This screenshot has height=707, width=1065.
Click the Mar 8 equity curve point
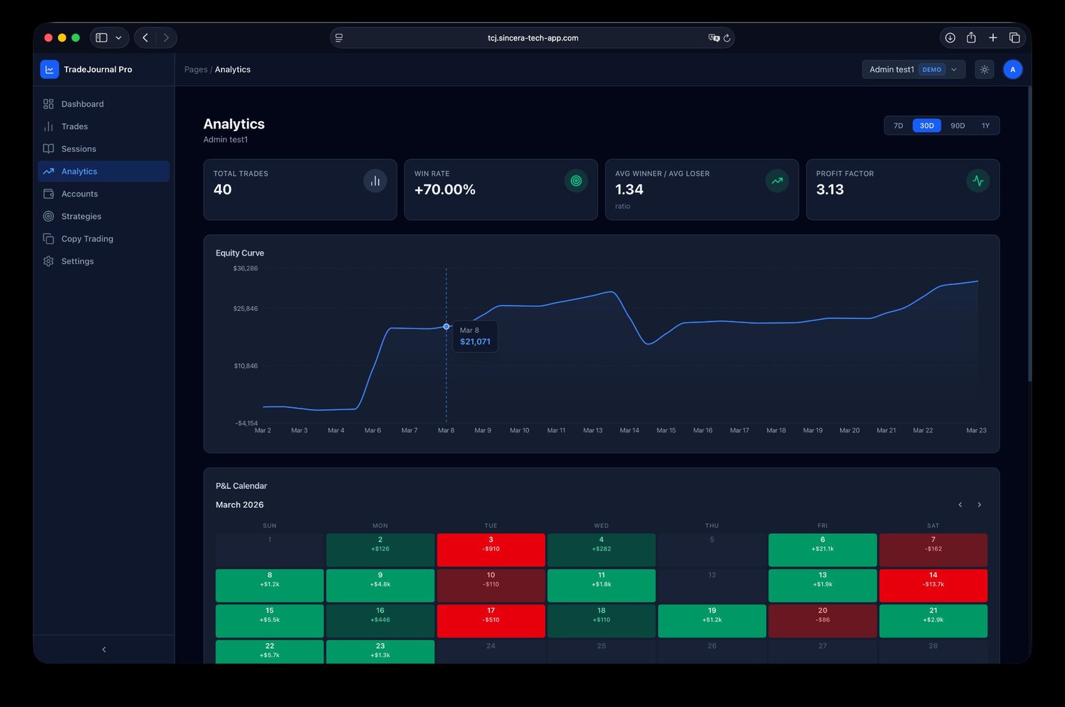(x=446, y=326)
